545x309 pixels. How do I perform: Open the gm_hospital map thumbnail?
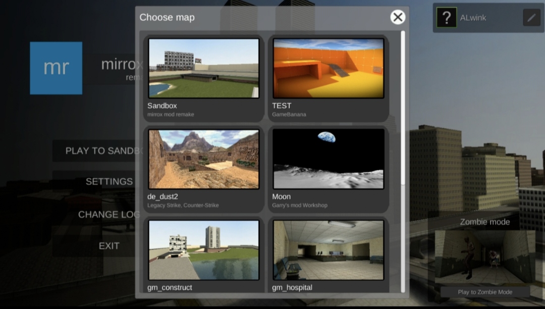pos(329,250)
